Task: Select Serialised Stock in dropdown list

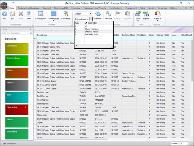Action: pyautogui.click(x=94, y=35)
